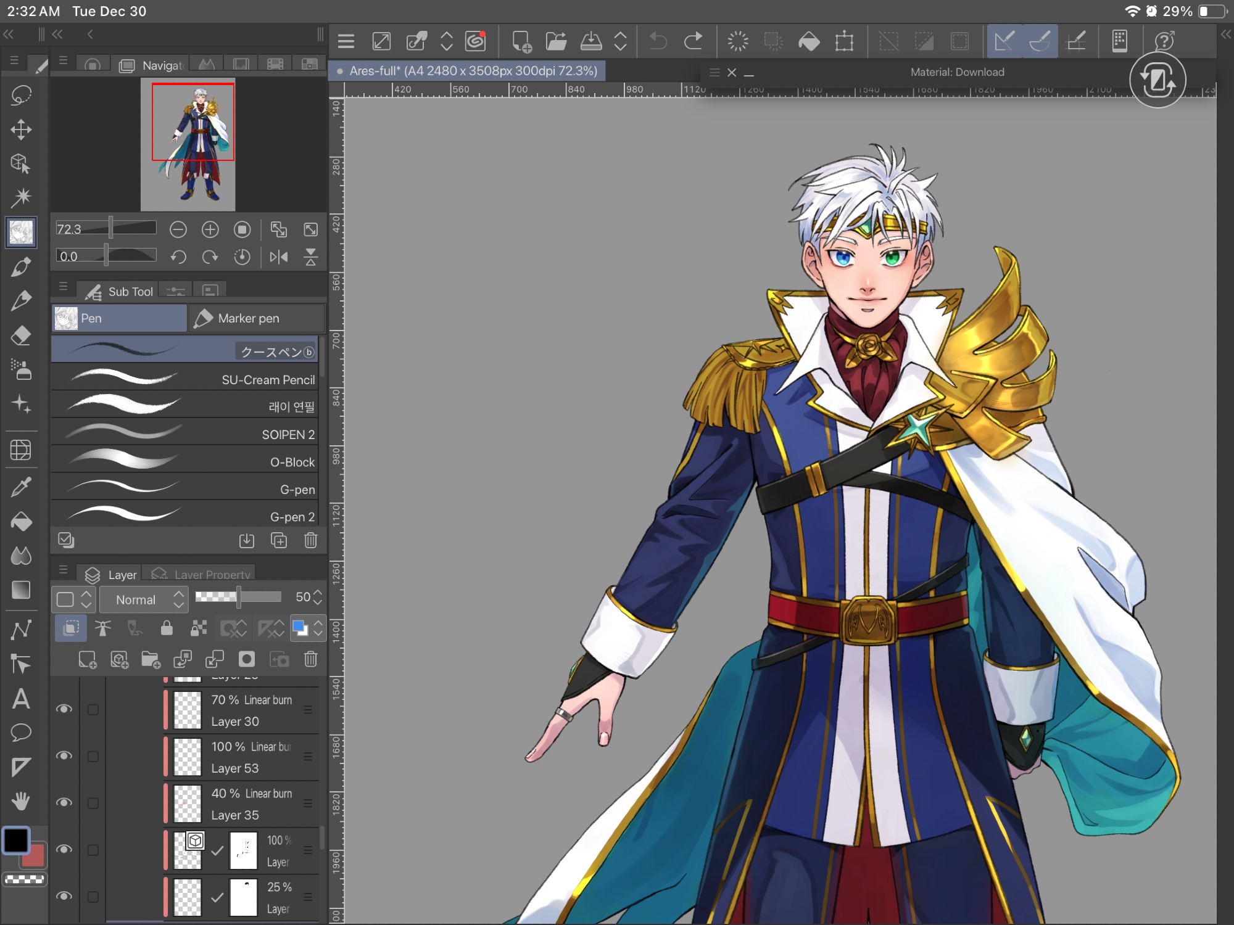Screen dimensions: 1234x925
Task: Open the Normal blending mode dropdown
Action: [143, 599]
